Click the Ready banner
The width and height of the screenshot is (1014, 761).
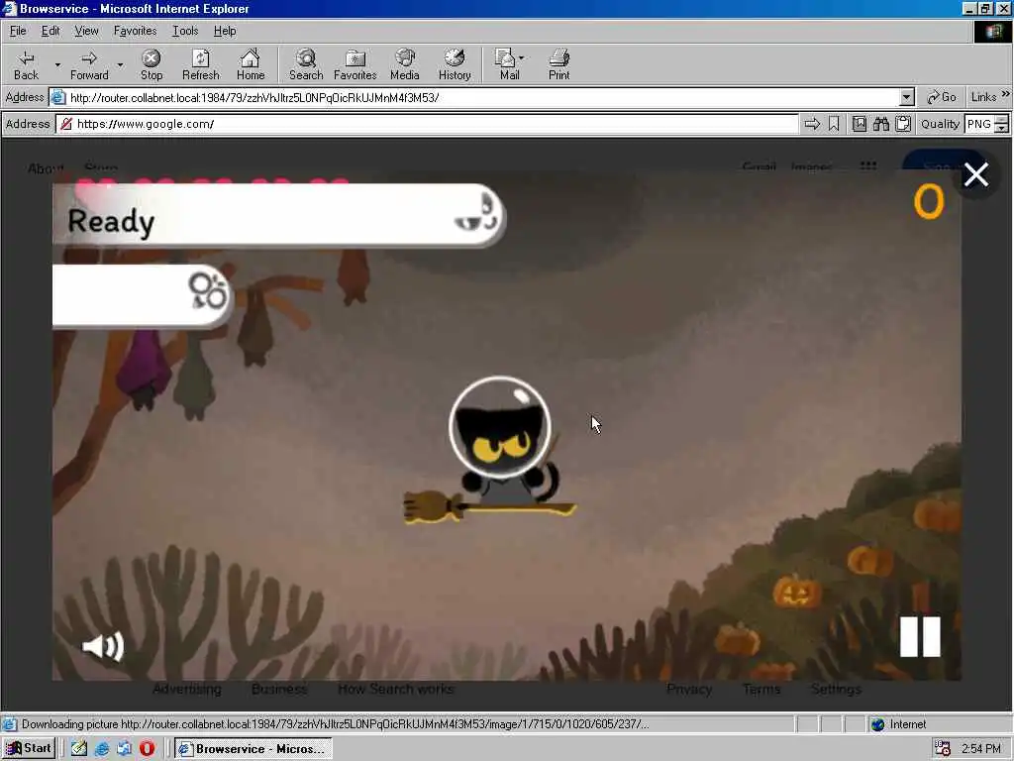coord(278,216)
